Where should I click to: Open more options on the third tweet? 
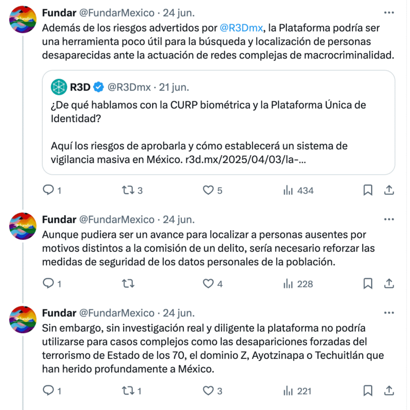click(x=388, y=313)
